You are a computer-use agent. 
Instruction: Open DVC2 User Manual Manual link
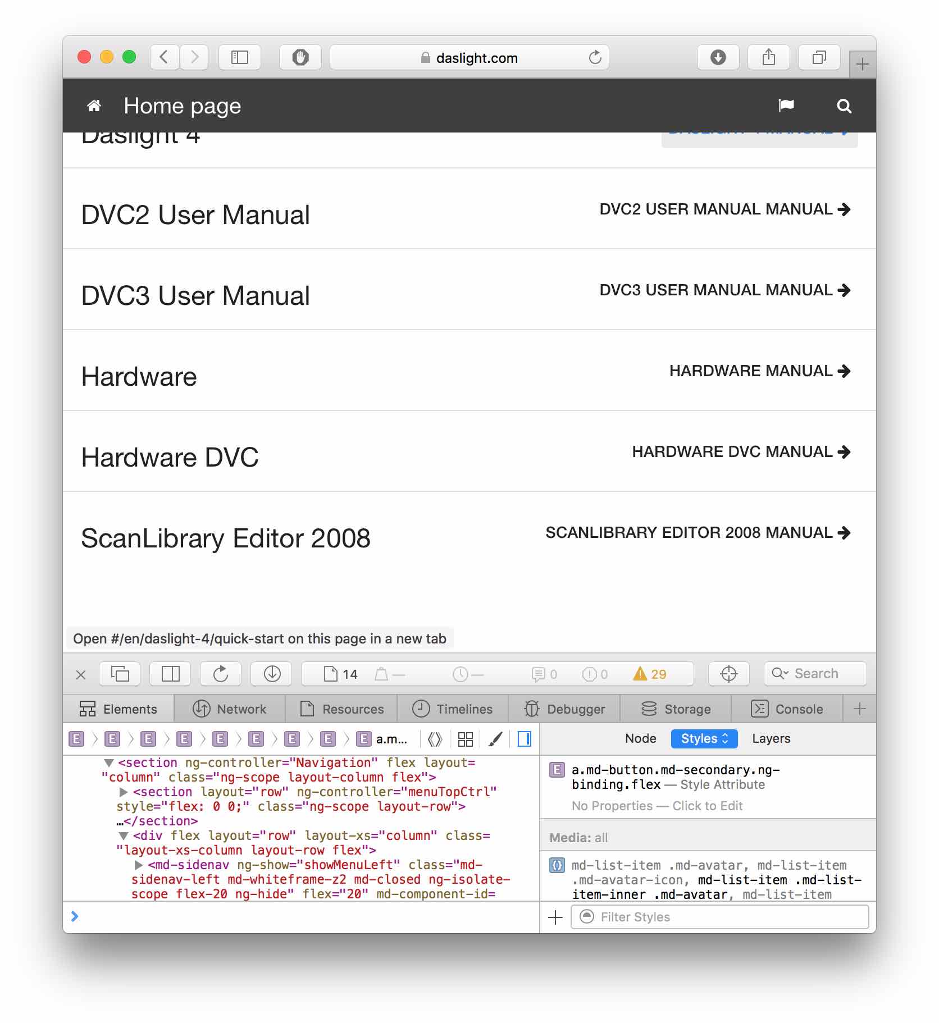(725, 209)
